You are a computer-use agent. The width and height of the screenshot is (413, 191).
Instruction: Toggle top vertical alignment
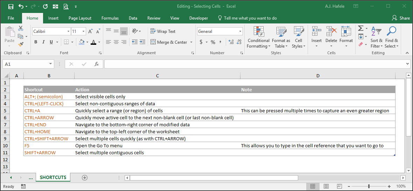coord(108,31)
